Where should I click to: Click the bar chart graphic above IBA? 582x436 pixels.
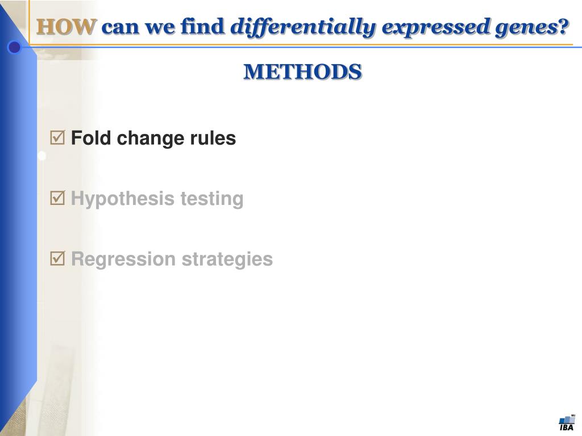click(567, 419)
